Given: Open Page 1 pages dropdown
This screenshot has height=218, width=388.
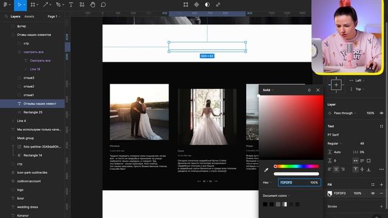Looking at the screenshot, I should point(54,16).
